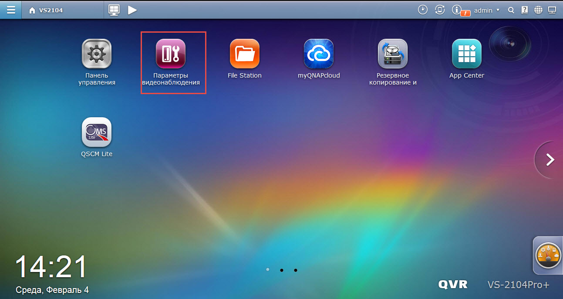This screenshot has height=299, width=563.
Task: Open the playback arrow icon
Action: 132,10
